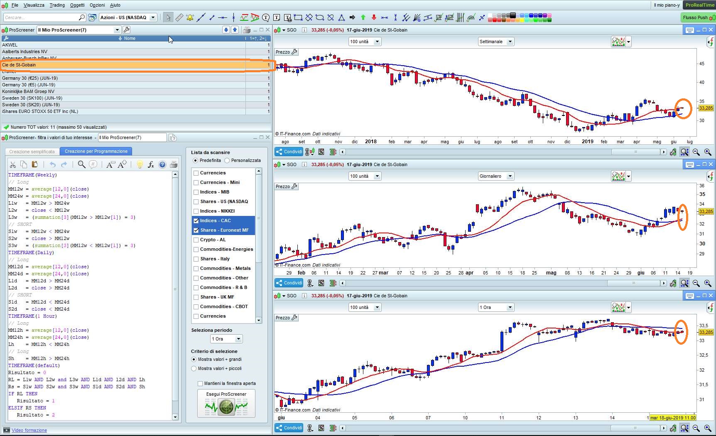
Task: Open search magnifier in code editor
Action: pos(82,165)
